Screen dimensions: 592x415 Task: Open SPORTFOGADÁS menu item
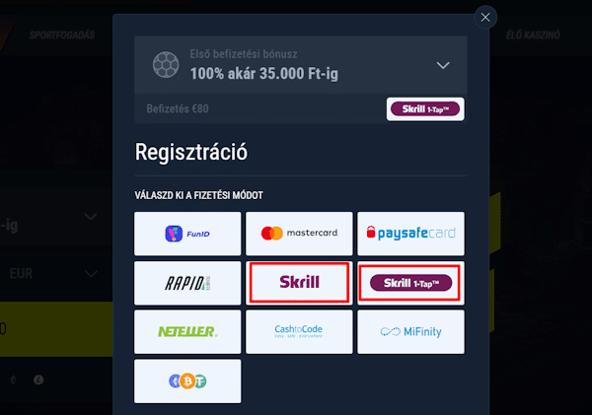(62, 35)
